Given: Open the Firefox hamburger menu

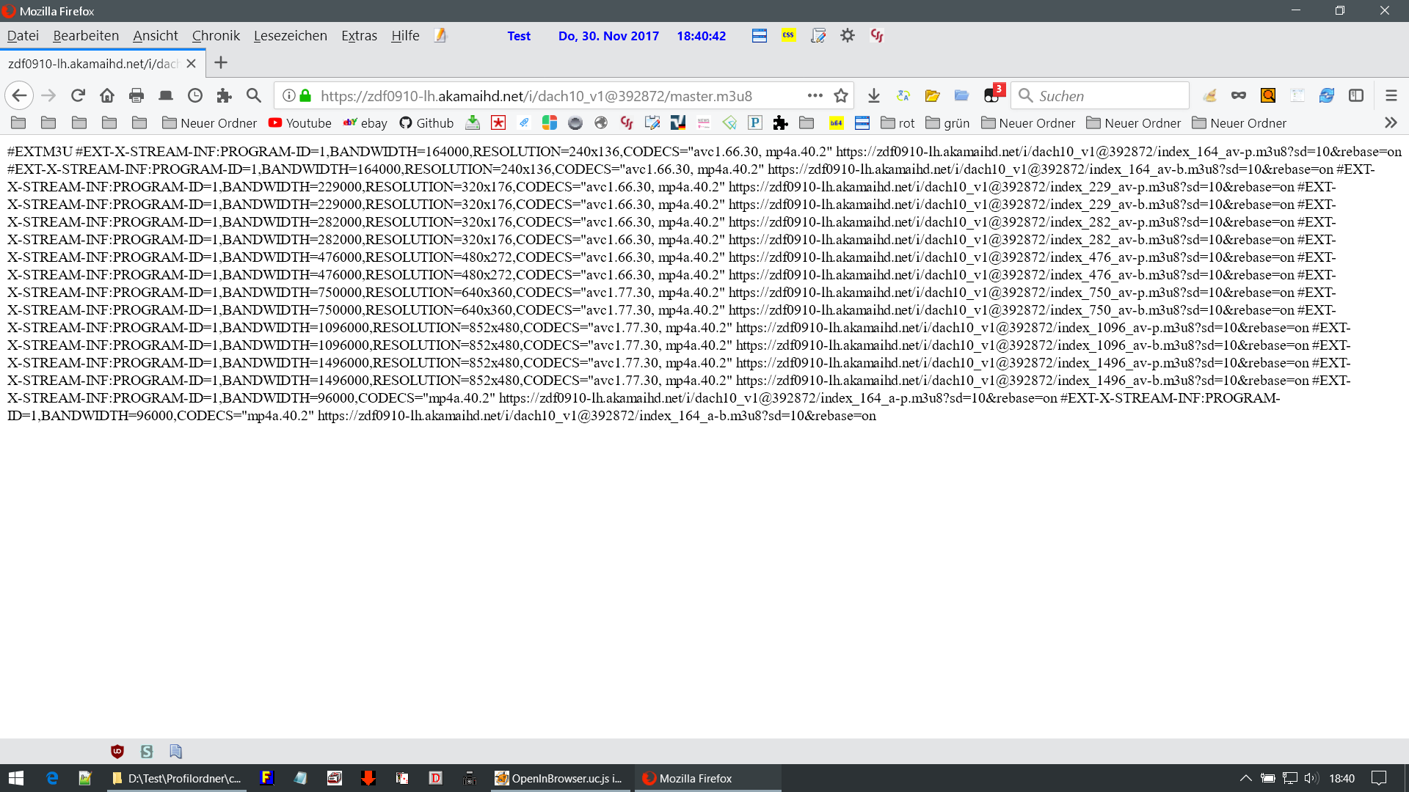Looking at the screenshot, I should [x=1391, y=95].
